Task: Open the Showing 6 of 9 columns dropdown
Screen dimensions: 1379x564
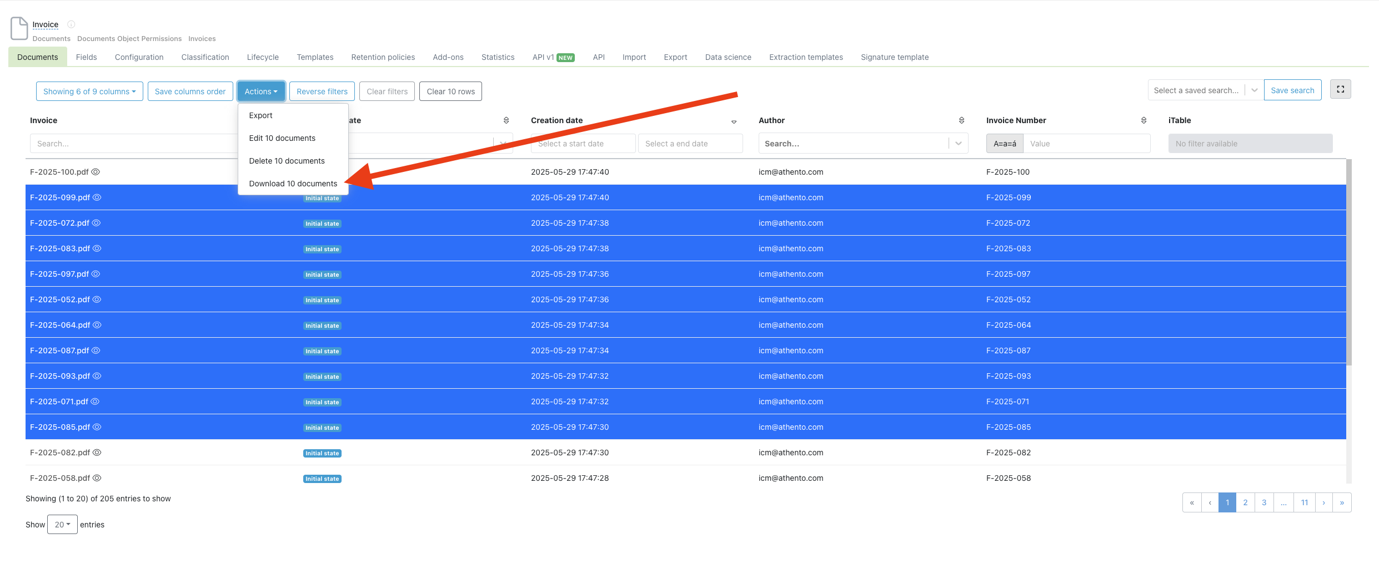Action: coord(89,92)
